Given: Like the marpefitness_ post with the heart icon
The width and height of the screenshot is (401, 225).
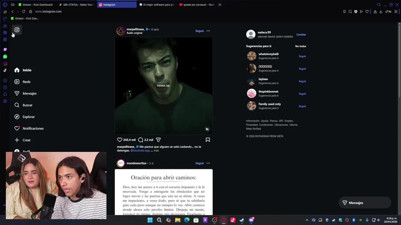Looking at the screenshot, I should click(x=119, y=140).
